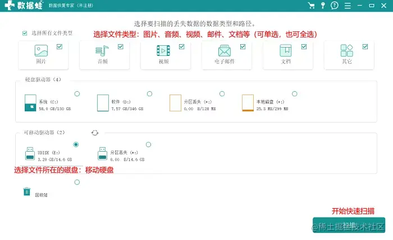Close the application window
The width and height of the screenshot is (393, 240).
tap(383, 6)
